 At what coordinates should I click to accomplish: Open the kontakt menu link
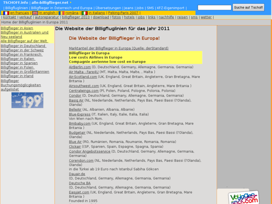(x=10, y=17)
